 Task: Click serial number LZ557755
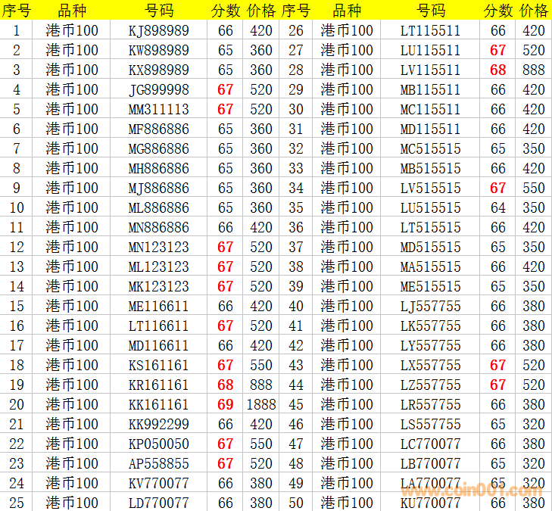click(430, 385)
